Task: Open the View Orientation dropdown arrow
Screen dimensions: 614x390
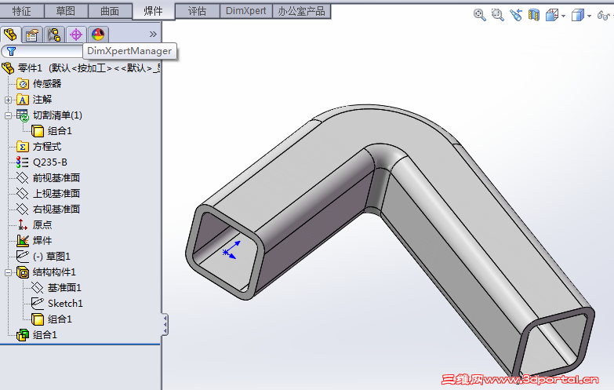Action: [x=563, y=16]
